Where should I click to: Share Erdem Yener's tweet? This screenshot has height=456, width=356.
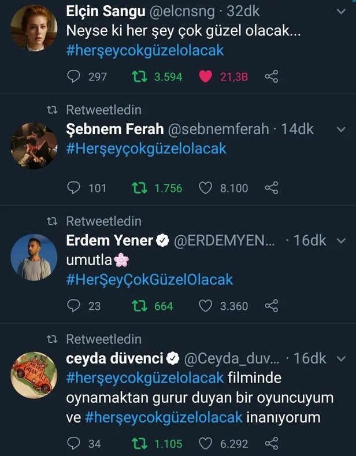pos(272,306)
